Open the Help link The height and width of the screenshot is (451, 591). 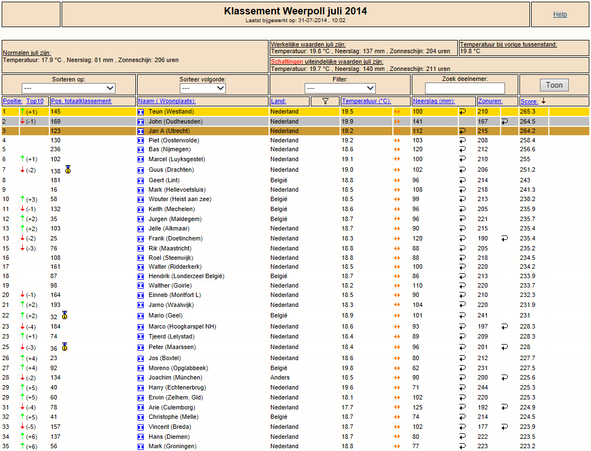coord(560,14)
